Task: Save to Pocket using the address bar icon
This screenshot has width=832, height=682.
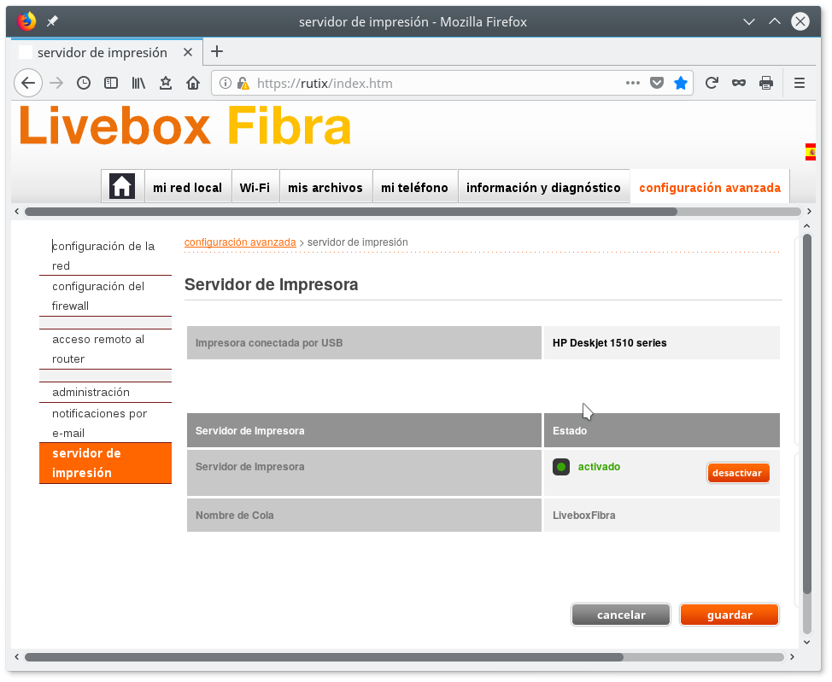Action: 656,83
